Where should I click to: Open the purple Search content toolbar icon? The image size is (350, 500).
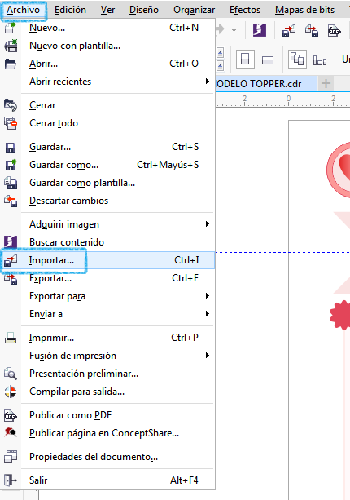[260, 31]
